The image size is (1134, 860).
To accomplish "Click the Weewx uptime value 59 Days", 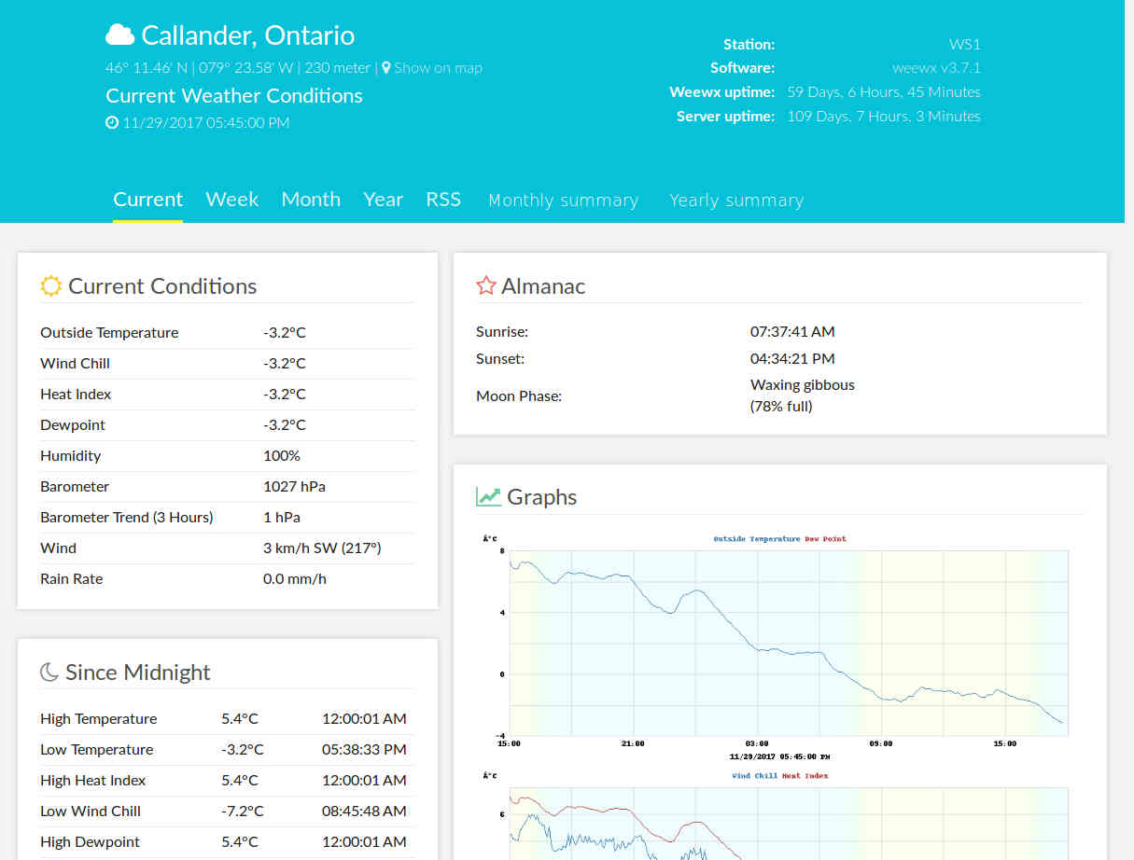I will coord(884,92).
